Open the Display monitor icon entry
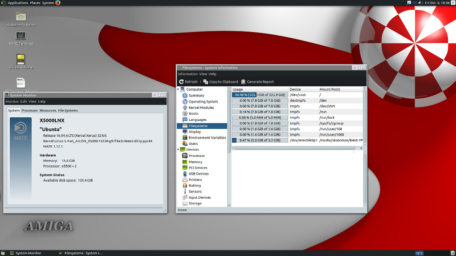456x256 pixels. [185, 132]
